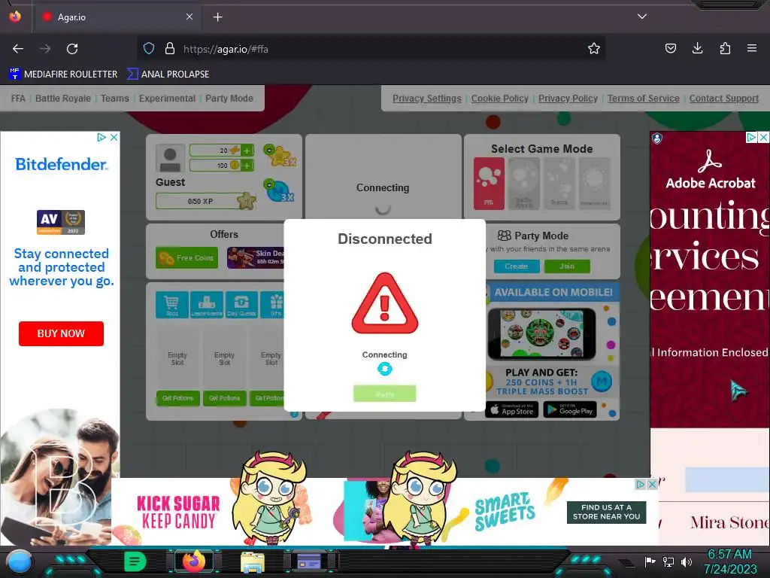Open the Pocket save icon
The height and width of the screenshot is (578, 770).
coord(670,49)
